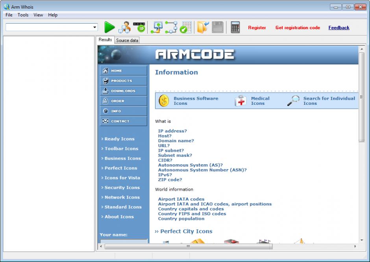Viewport: 370px width, 262px height.
Task: Click the computer network connection icon
Action: [157, 27]
